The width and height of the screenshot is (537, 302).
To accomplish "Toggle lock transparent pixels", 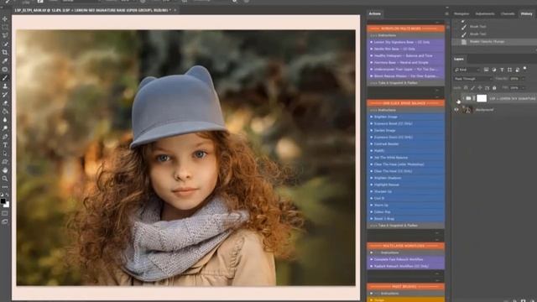I will tap(466, 88).
